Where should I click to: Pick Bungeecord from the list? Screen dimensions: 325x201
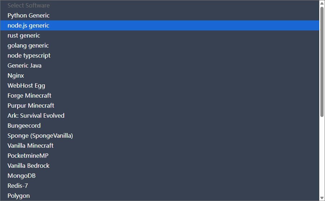[x=24, y=126]
